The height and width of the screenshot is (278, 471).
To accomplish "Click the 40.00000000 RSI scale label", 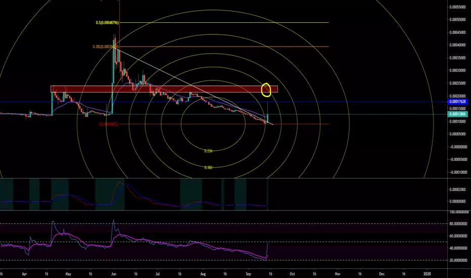I will 458,248.
